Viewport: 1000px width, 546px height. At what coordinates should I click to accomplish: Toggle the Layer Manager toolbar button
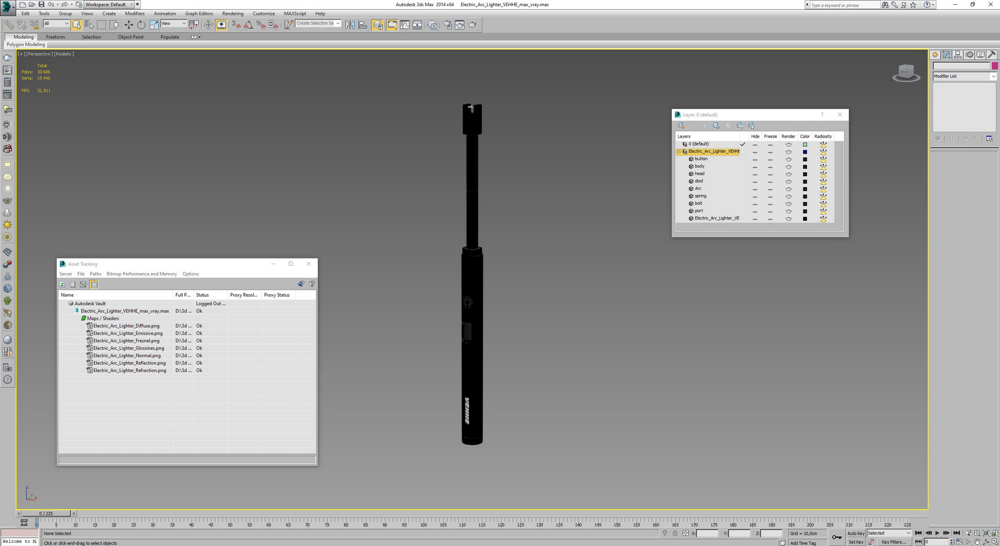click(378, 24)
